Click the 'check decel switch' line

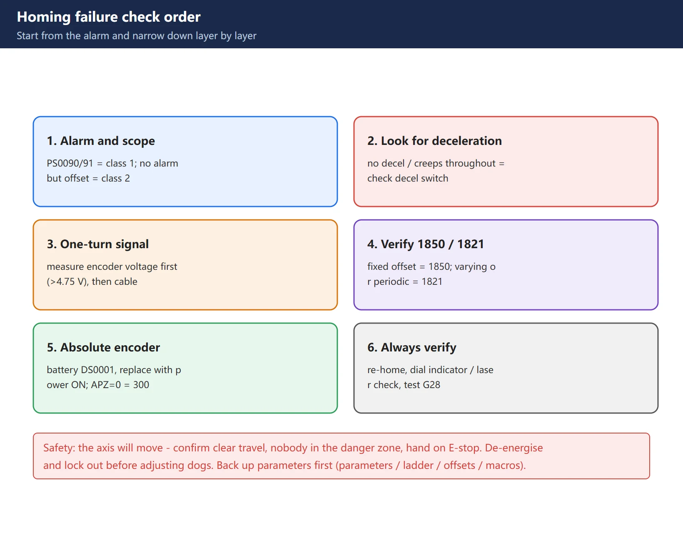[x=408, y=178]
